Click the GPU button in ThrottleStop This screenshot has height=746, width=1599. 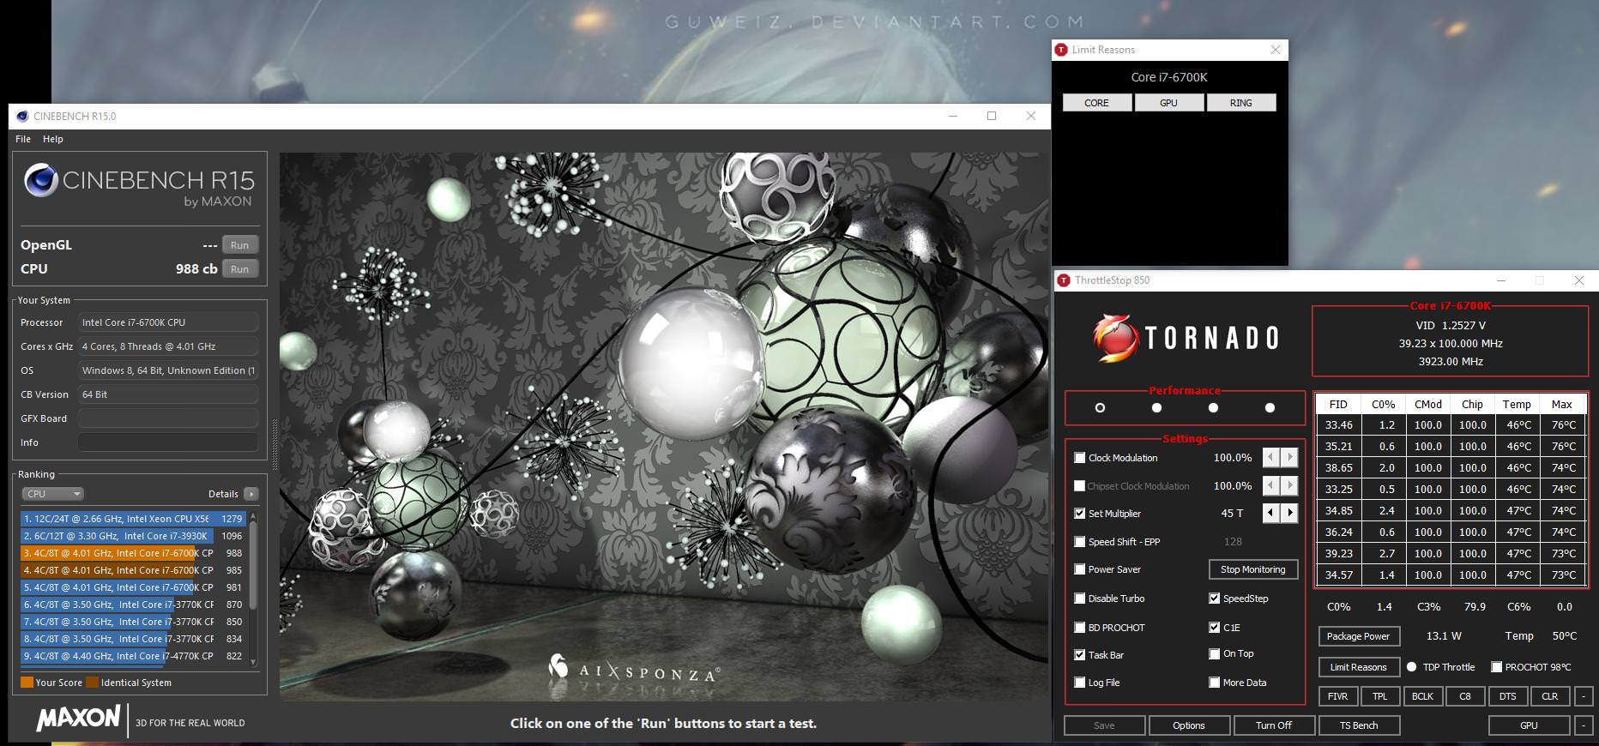click(1529, 725)
